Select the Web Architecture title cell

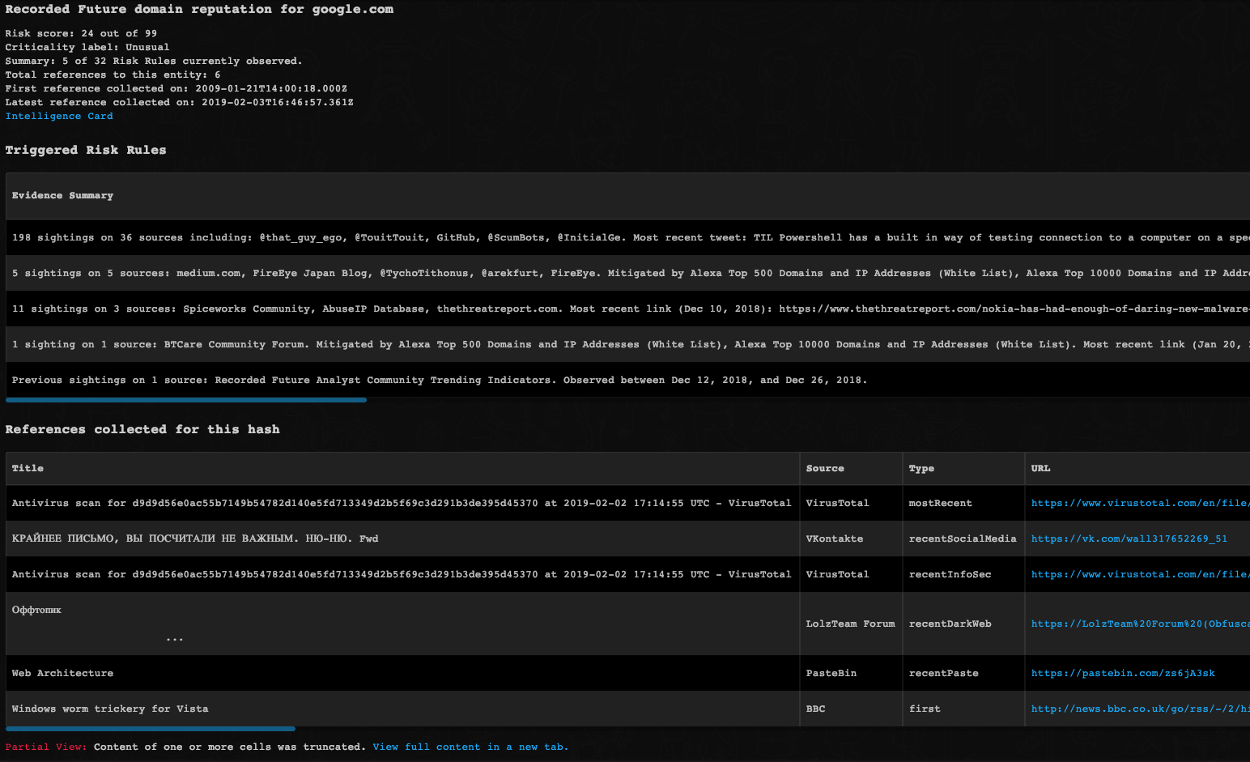pyautogui.click(x=62, y=674)
